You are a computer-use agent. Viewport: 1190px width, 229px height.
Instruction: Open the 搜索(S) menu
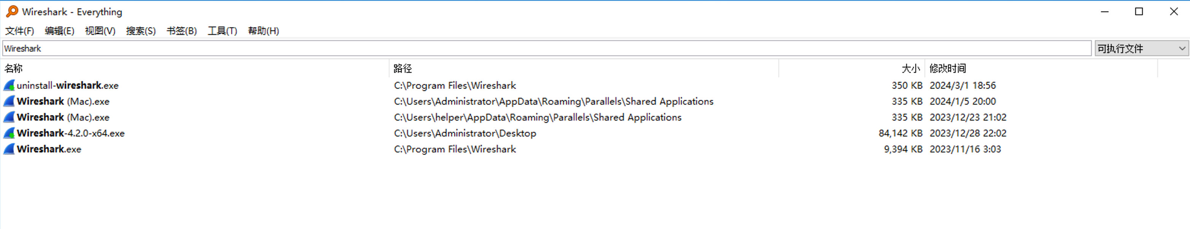click(140, 31)
